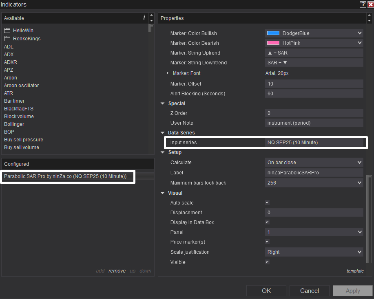Screen dimensions: 374x299
Task: Select ADL in Available list
Action: (x=9, y=47)
